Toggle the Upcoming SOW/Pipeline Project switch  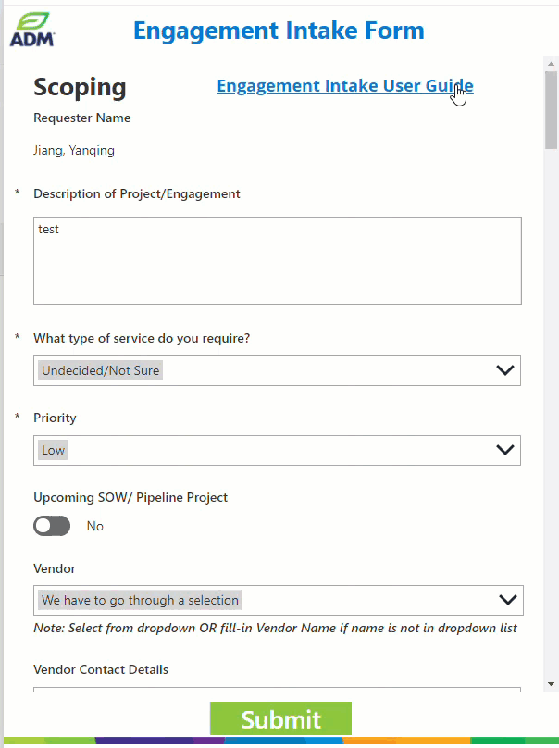pyautogui.click(x=52, y=525)
